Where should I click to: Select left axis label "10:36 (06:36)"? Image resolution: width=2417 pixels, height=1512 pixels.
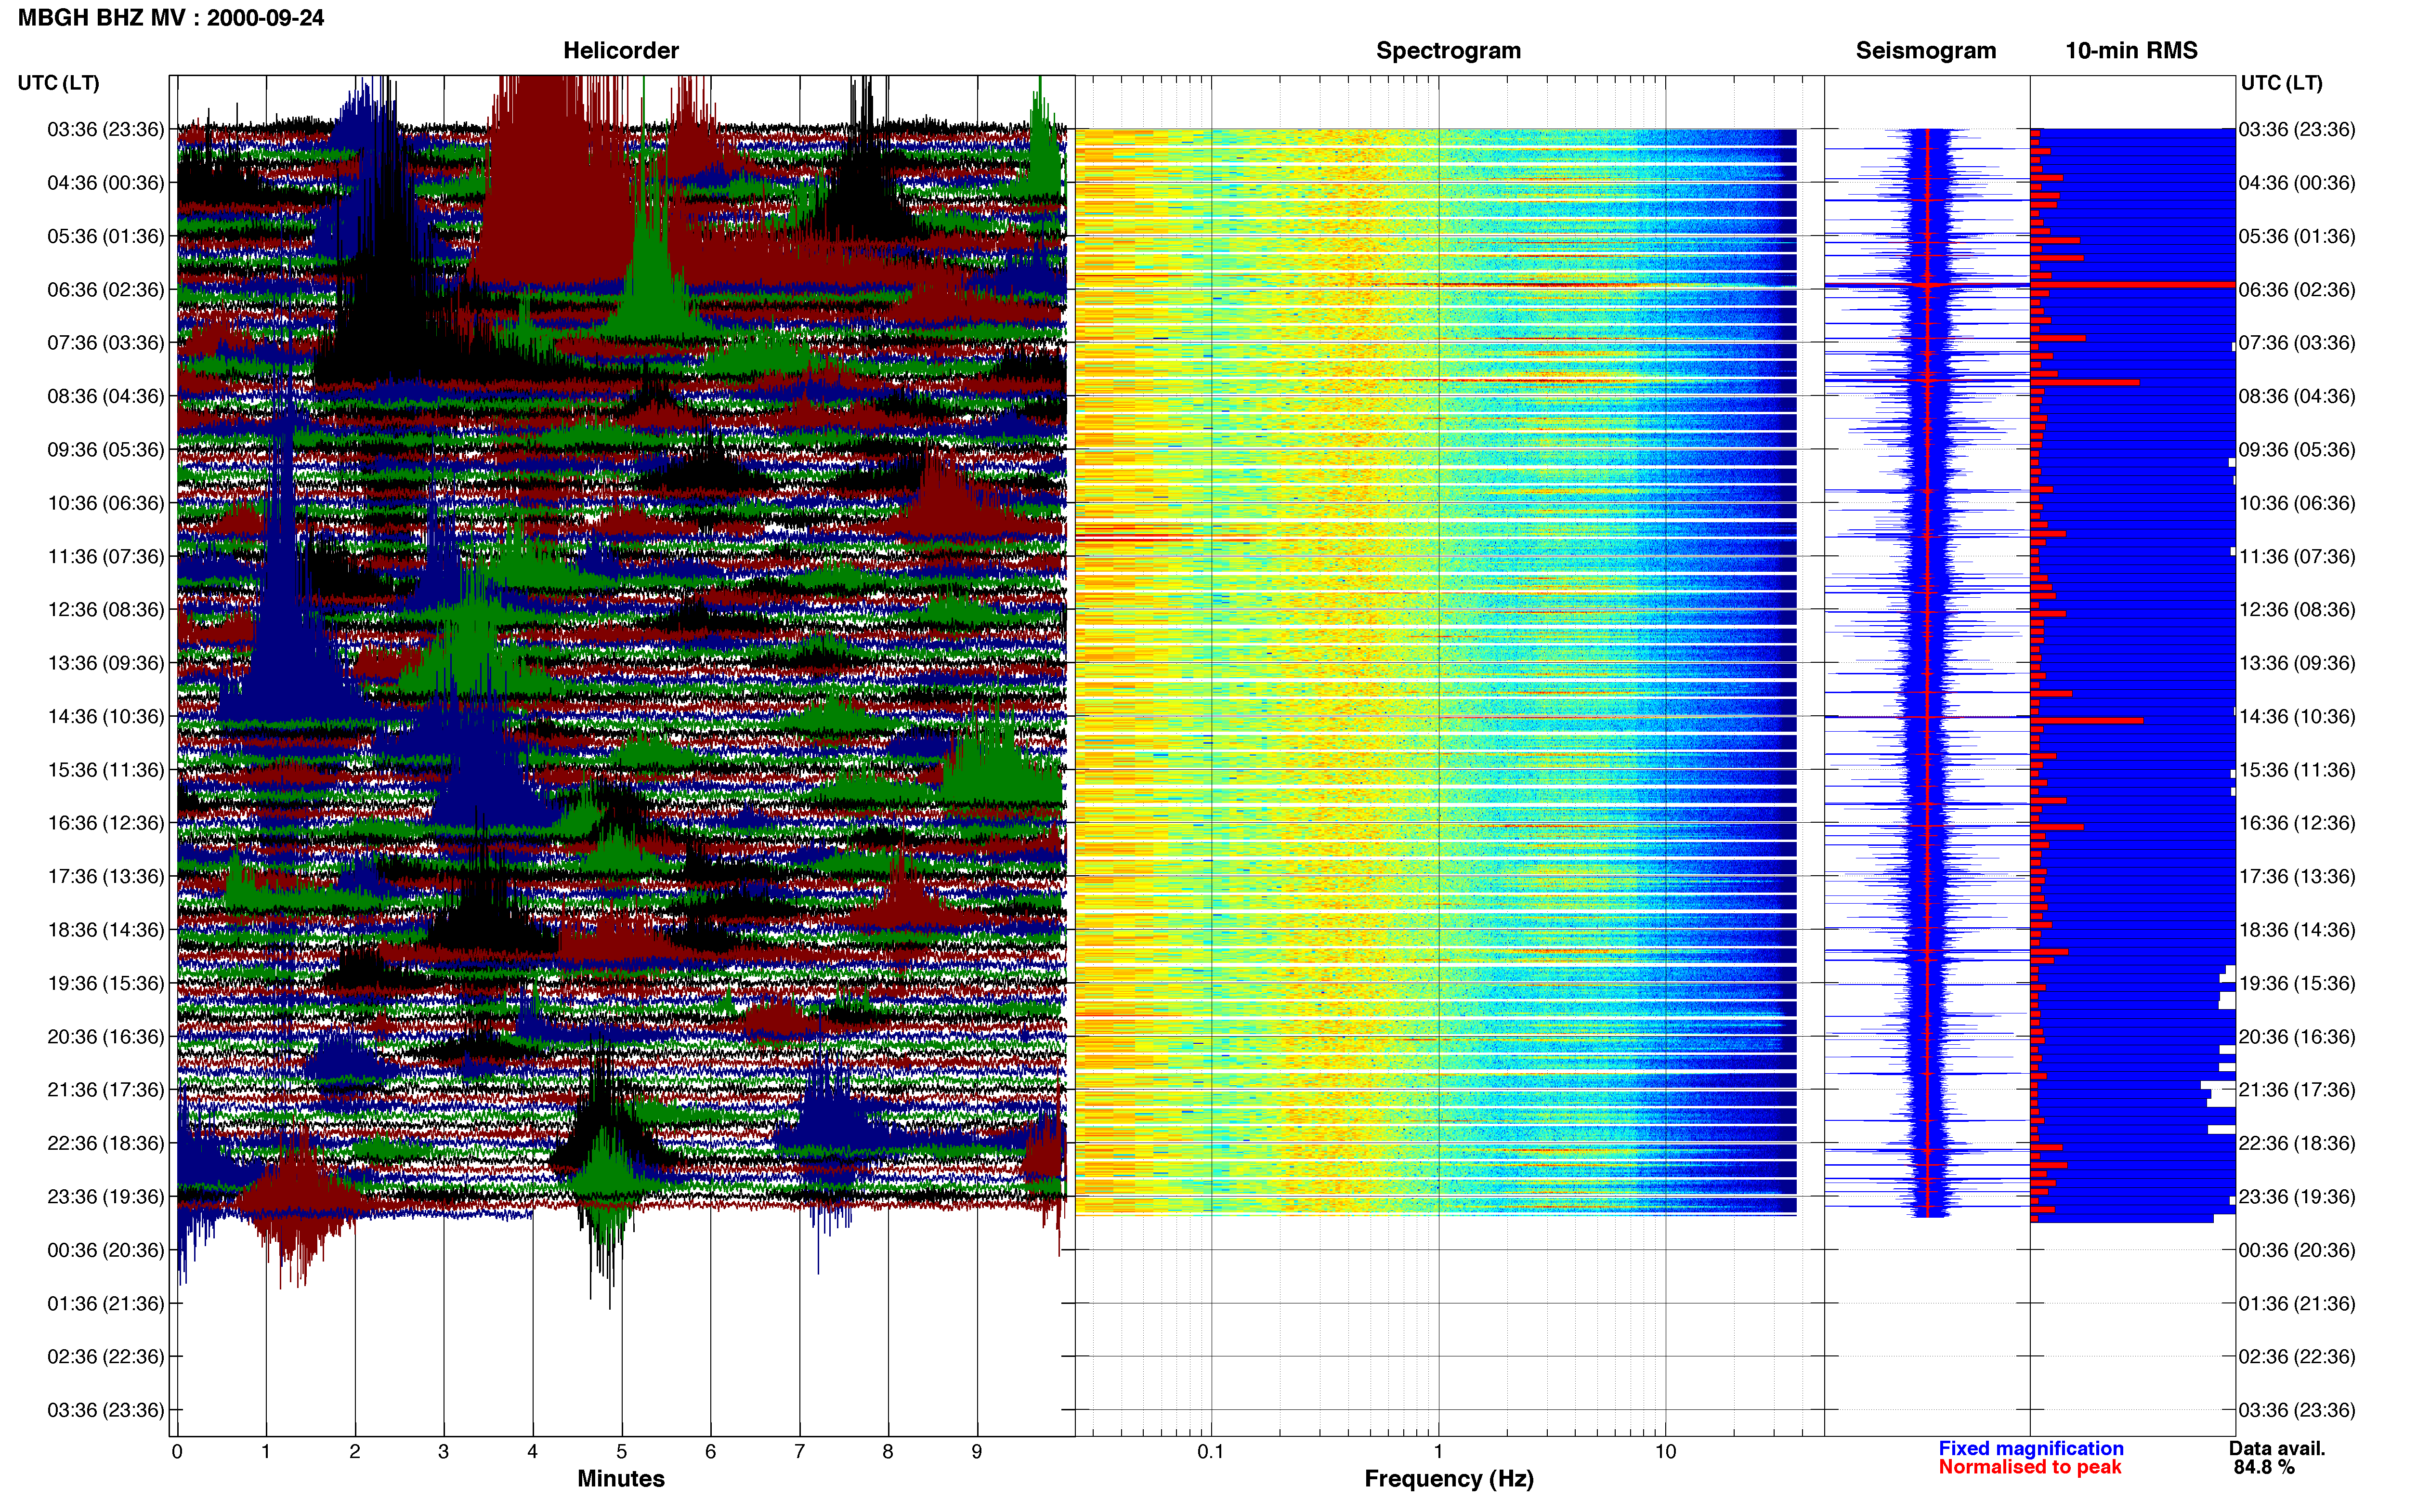105,503
